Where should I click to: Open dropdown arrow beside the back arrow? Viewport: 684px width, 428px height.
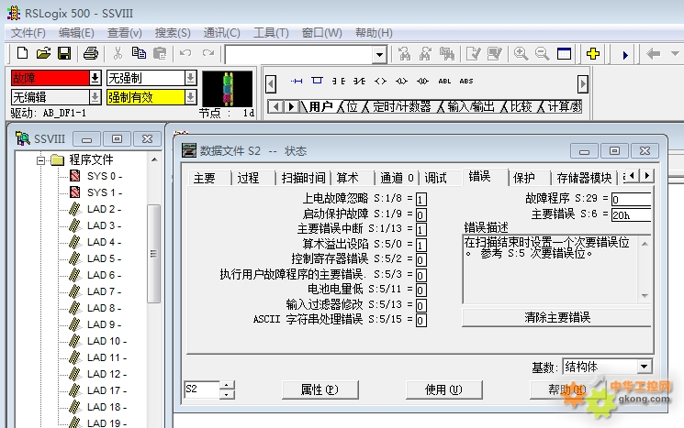(x=675, y=54)
